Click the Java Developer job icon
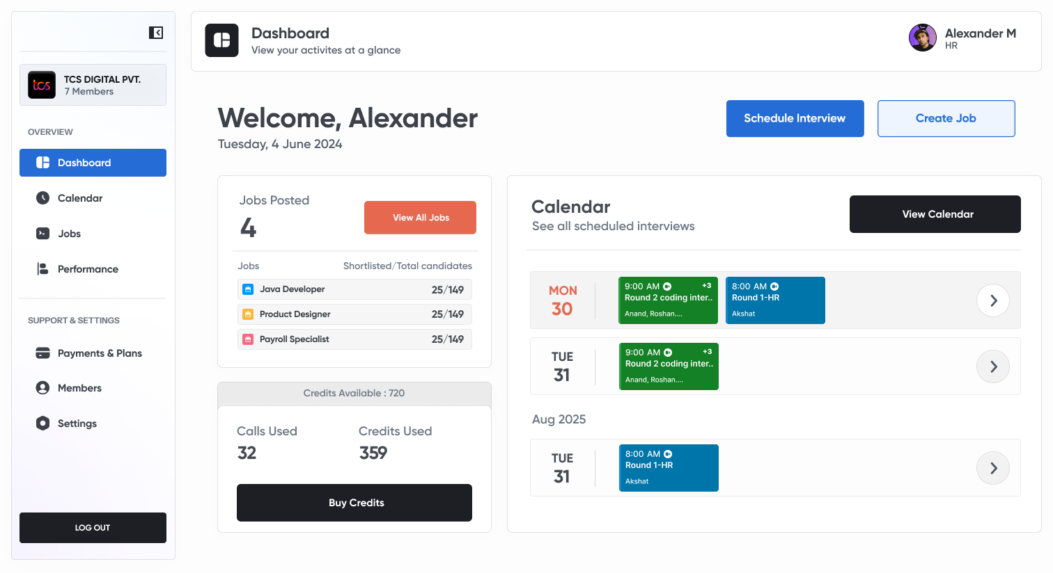The width and height of the screenshot is (1053, 573). [248, 289]
